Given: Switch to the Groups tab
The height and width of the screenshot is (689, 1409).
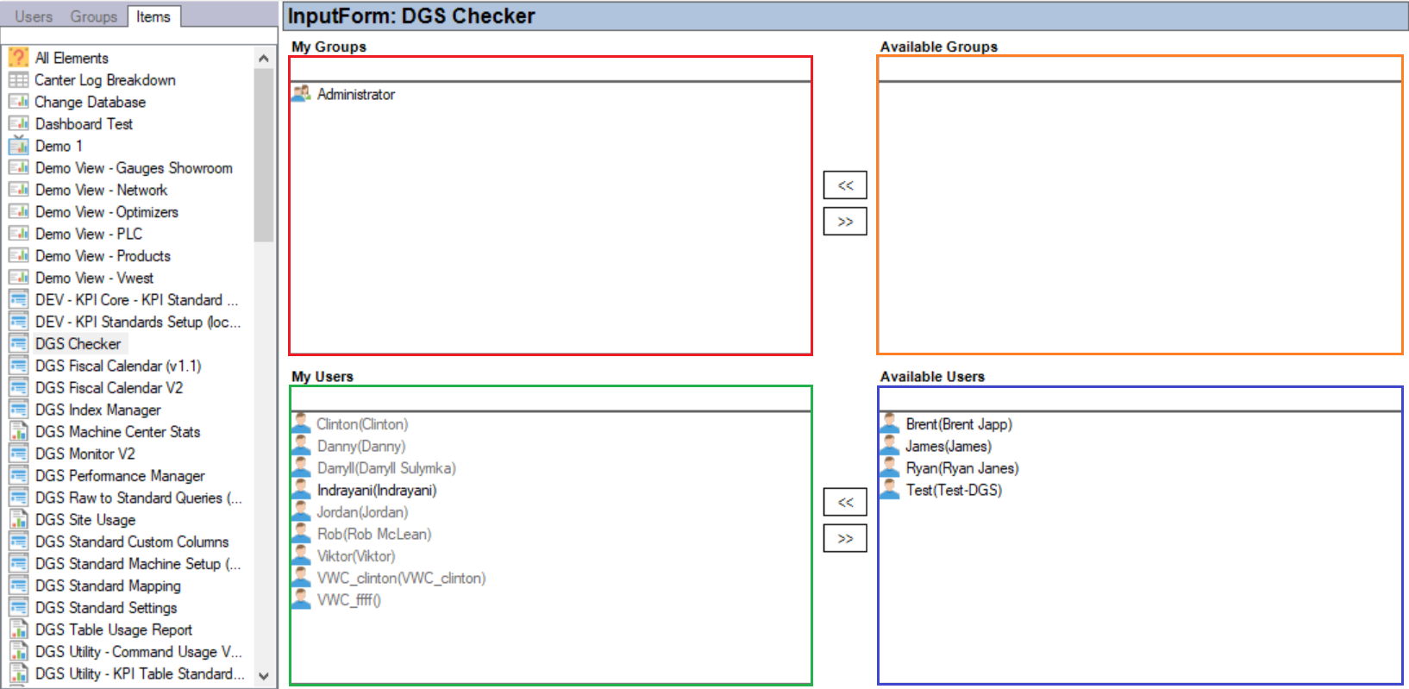Looking at the screenshot, I should 93,16.
